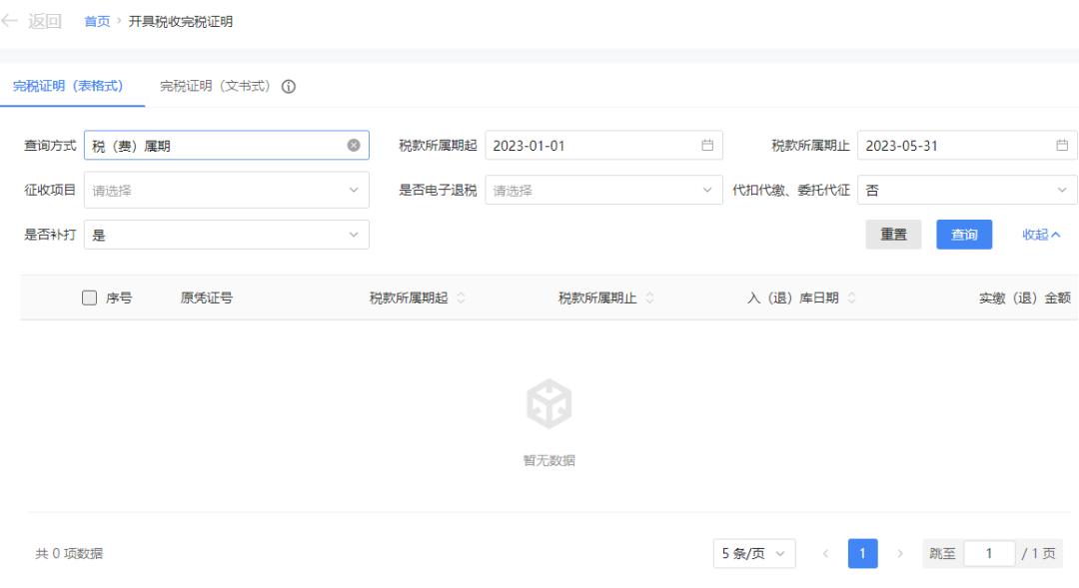Sort by 入（退）库日期 column arrows
The image size is (1079, 588).
(x=852, y=297)
